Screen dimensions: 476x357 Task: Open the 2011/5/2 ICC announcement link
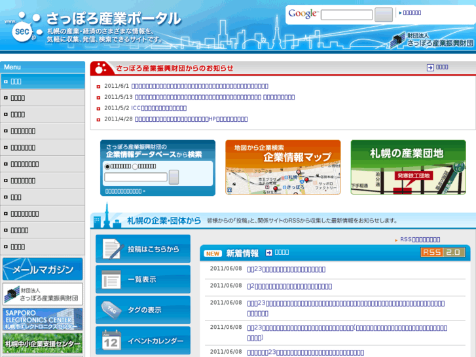(159, 108)
